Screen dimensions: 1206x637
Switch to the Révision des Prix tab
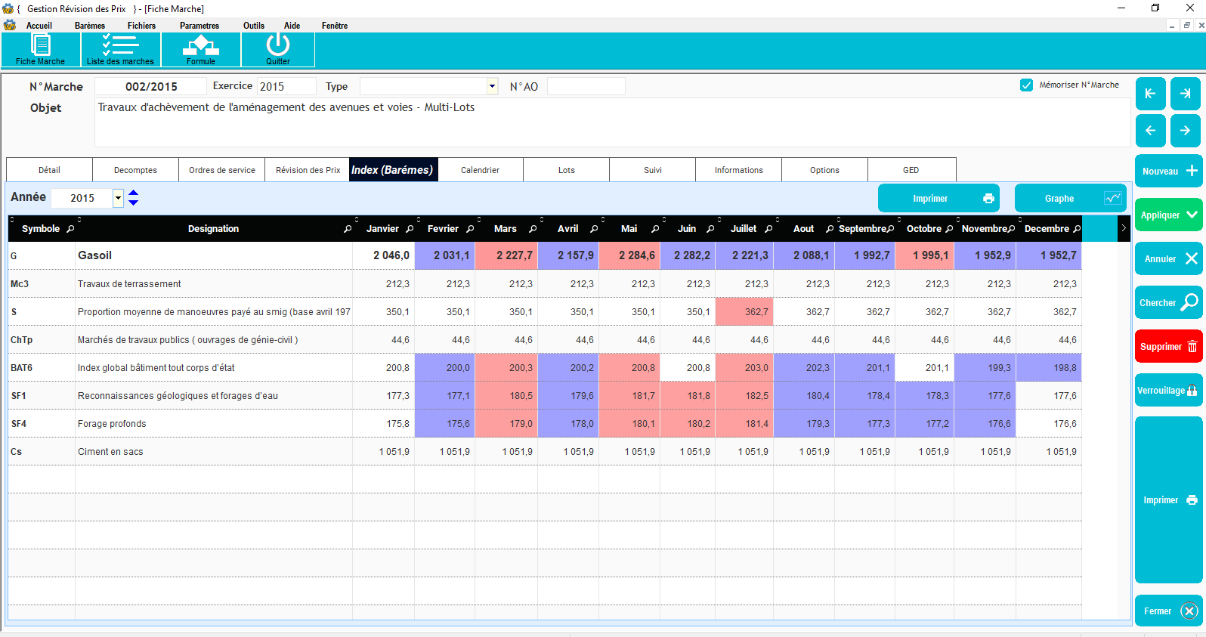[x=308, y=170]
